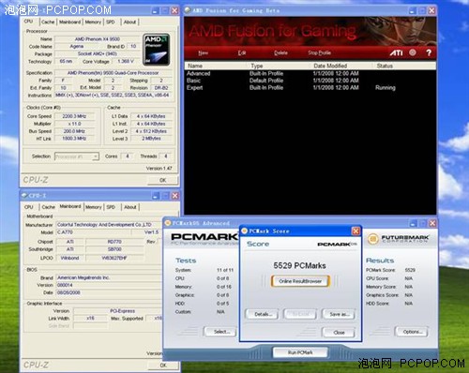
Task: Click the HT Link value 1800.3 MHz
Action: click(x=74, y=139)
